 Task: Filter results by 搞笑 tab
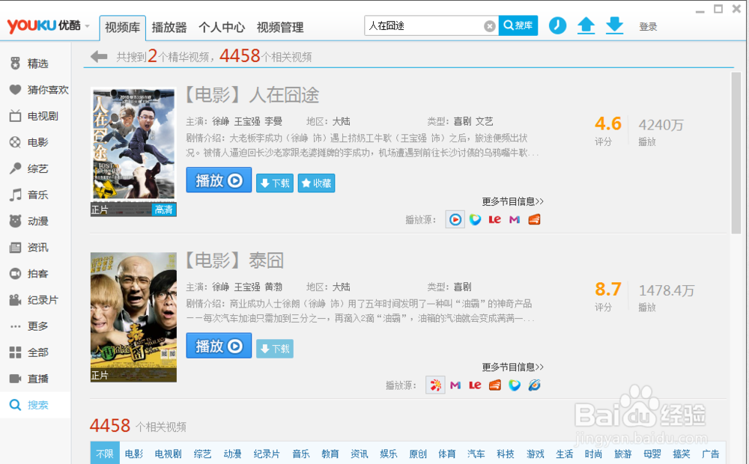682,454
